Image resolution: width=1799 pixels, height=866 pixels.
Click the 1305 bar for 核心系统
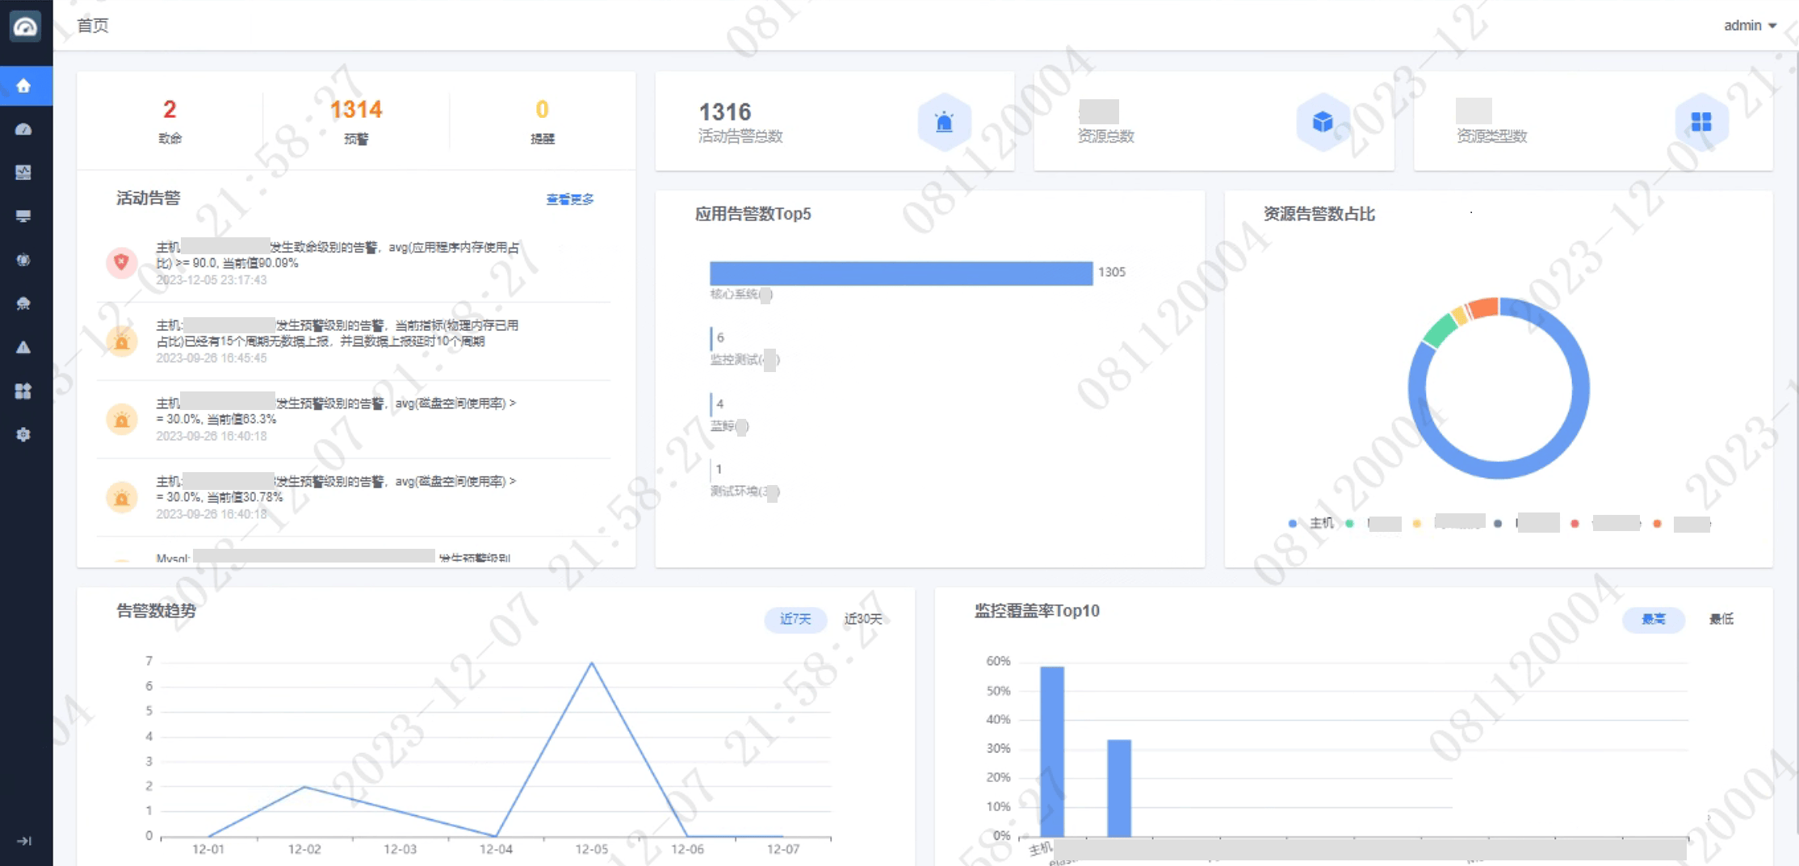pyautogui.click(x=901, y=273)
